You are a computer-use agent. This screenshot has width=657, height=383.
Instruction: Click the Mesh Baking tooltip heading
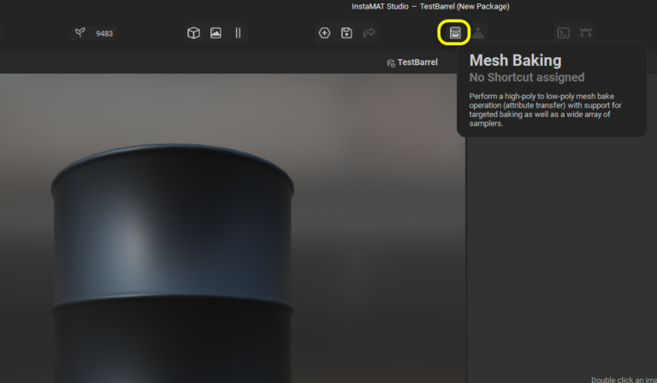pyautogui.click(x=515, y=61)
